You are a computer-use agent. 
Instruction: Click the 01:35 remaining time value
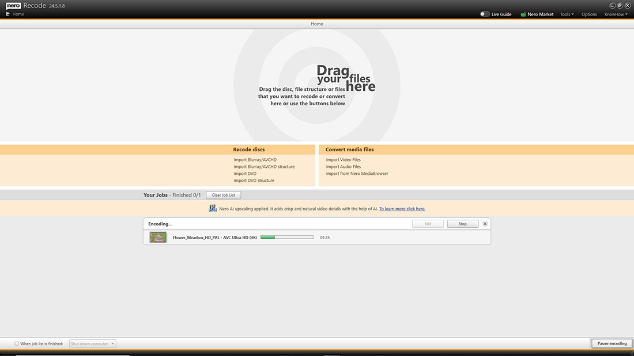(324, 238)
